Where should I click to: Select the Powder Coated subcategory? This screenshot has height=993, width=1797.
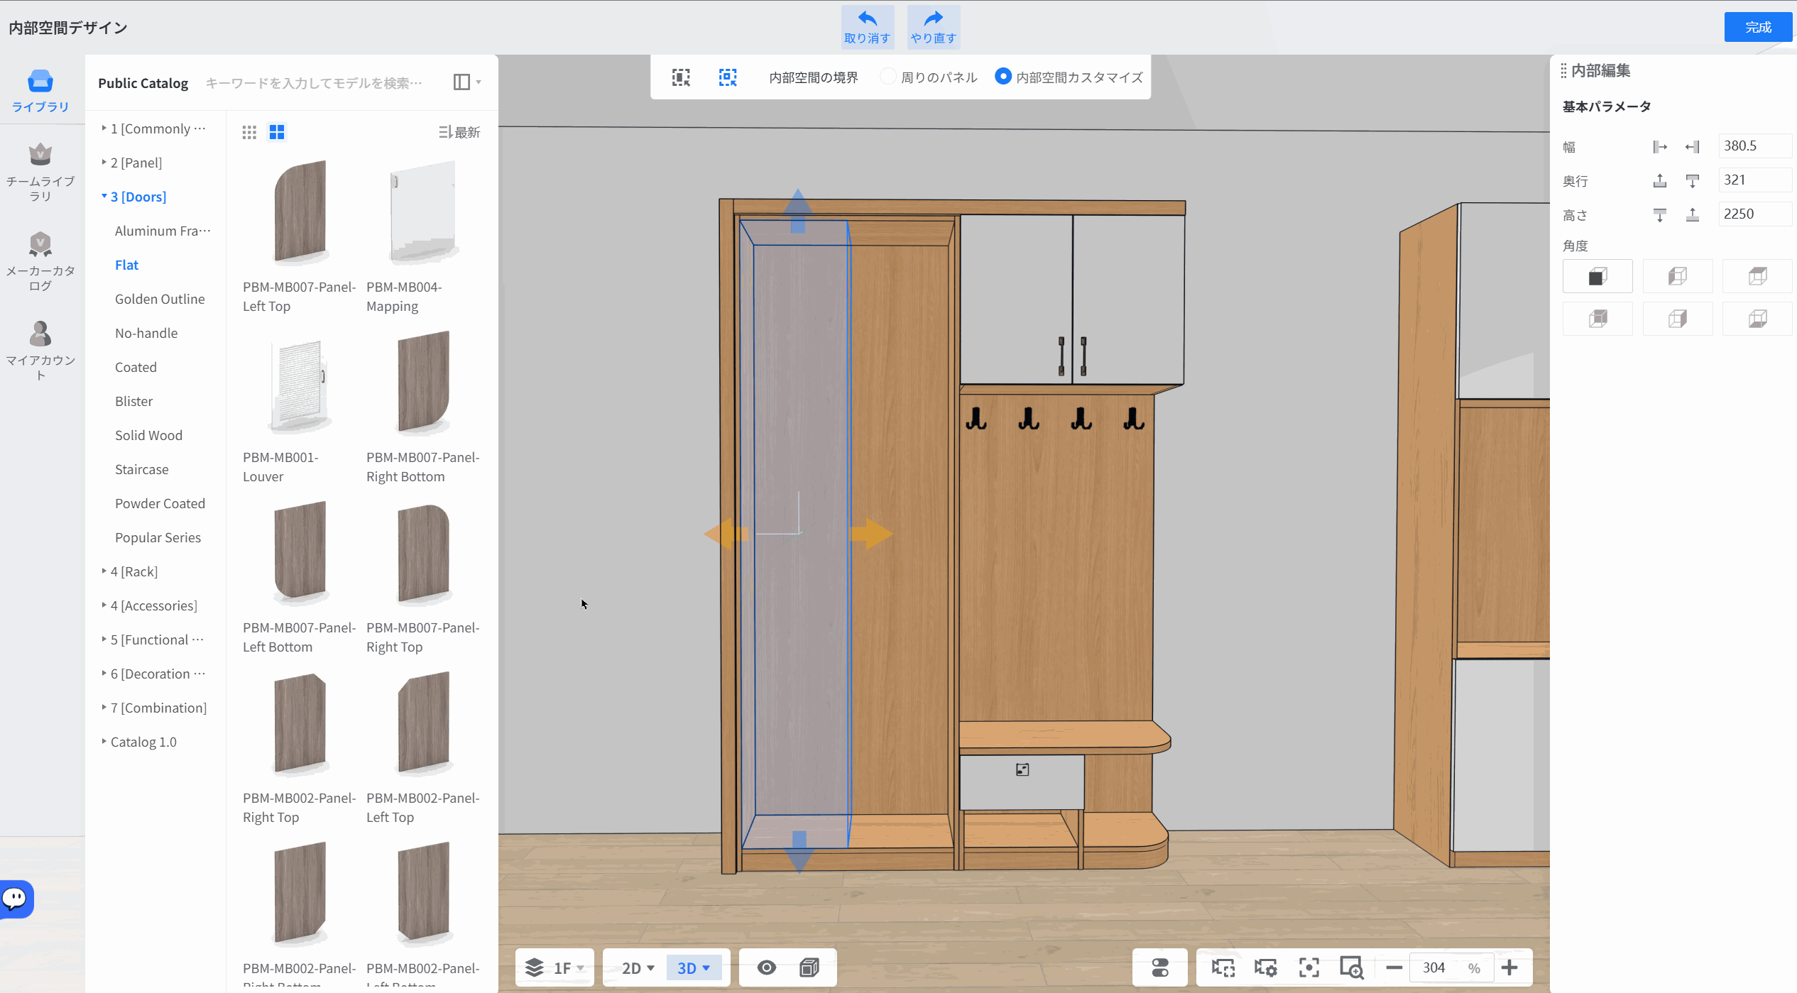(160, 503)
